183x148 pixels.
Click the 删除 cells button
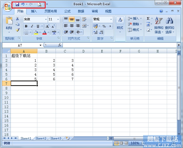pyautogui.click(x=134, y=24)
